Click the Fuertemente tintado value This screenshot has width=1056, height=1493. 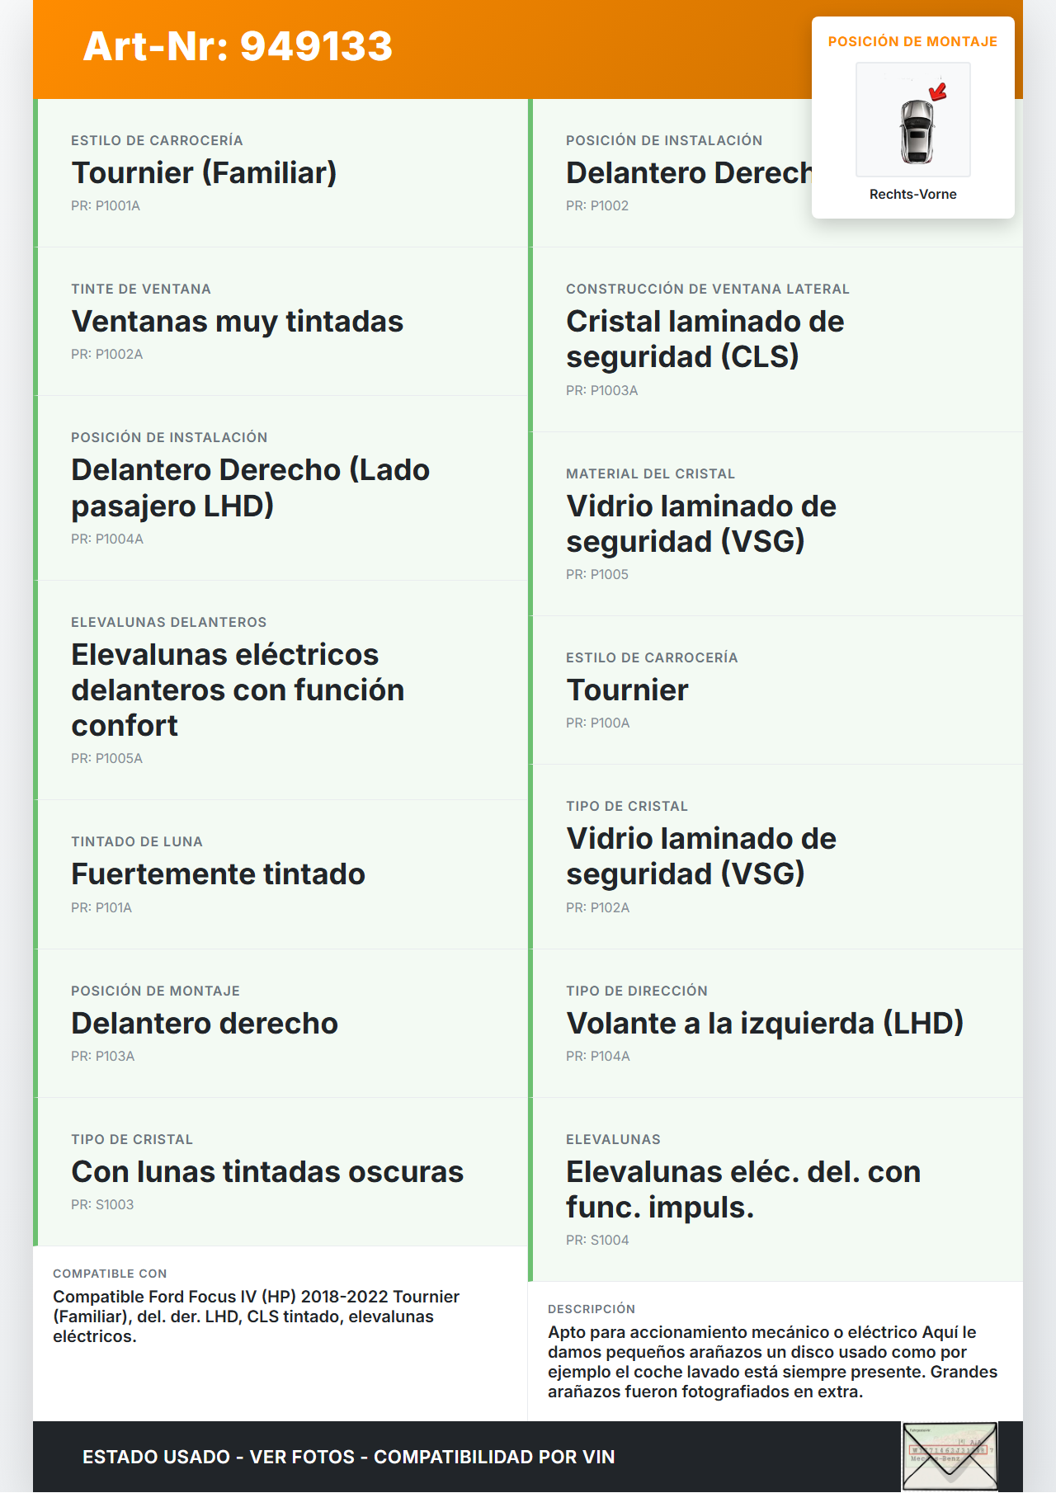click(x=218, y=874)
